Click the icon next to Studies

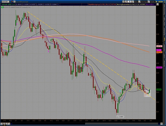pos(149,2)
